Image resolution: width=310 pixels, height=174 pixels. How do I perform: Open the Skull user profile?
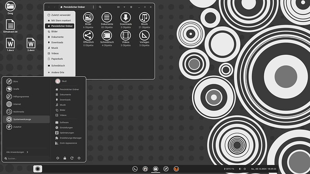(x=61, y=81)
